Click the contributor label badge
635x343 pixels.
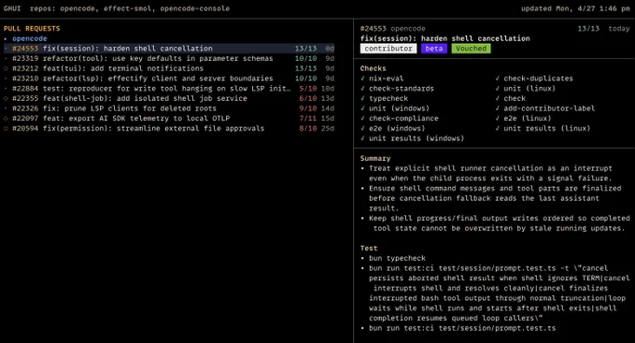coord(388,49)
